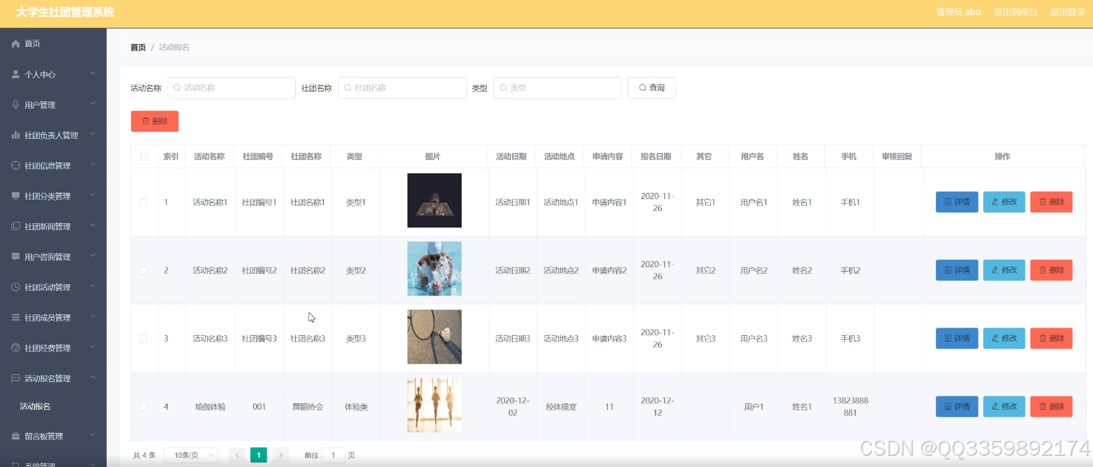
Task: Open the 社团经费管理 menu item
Action: (53, 348)
